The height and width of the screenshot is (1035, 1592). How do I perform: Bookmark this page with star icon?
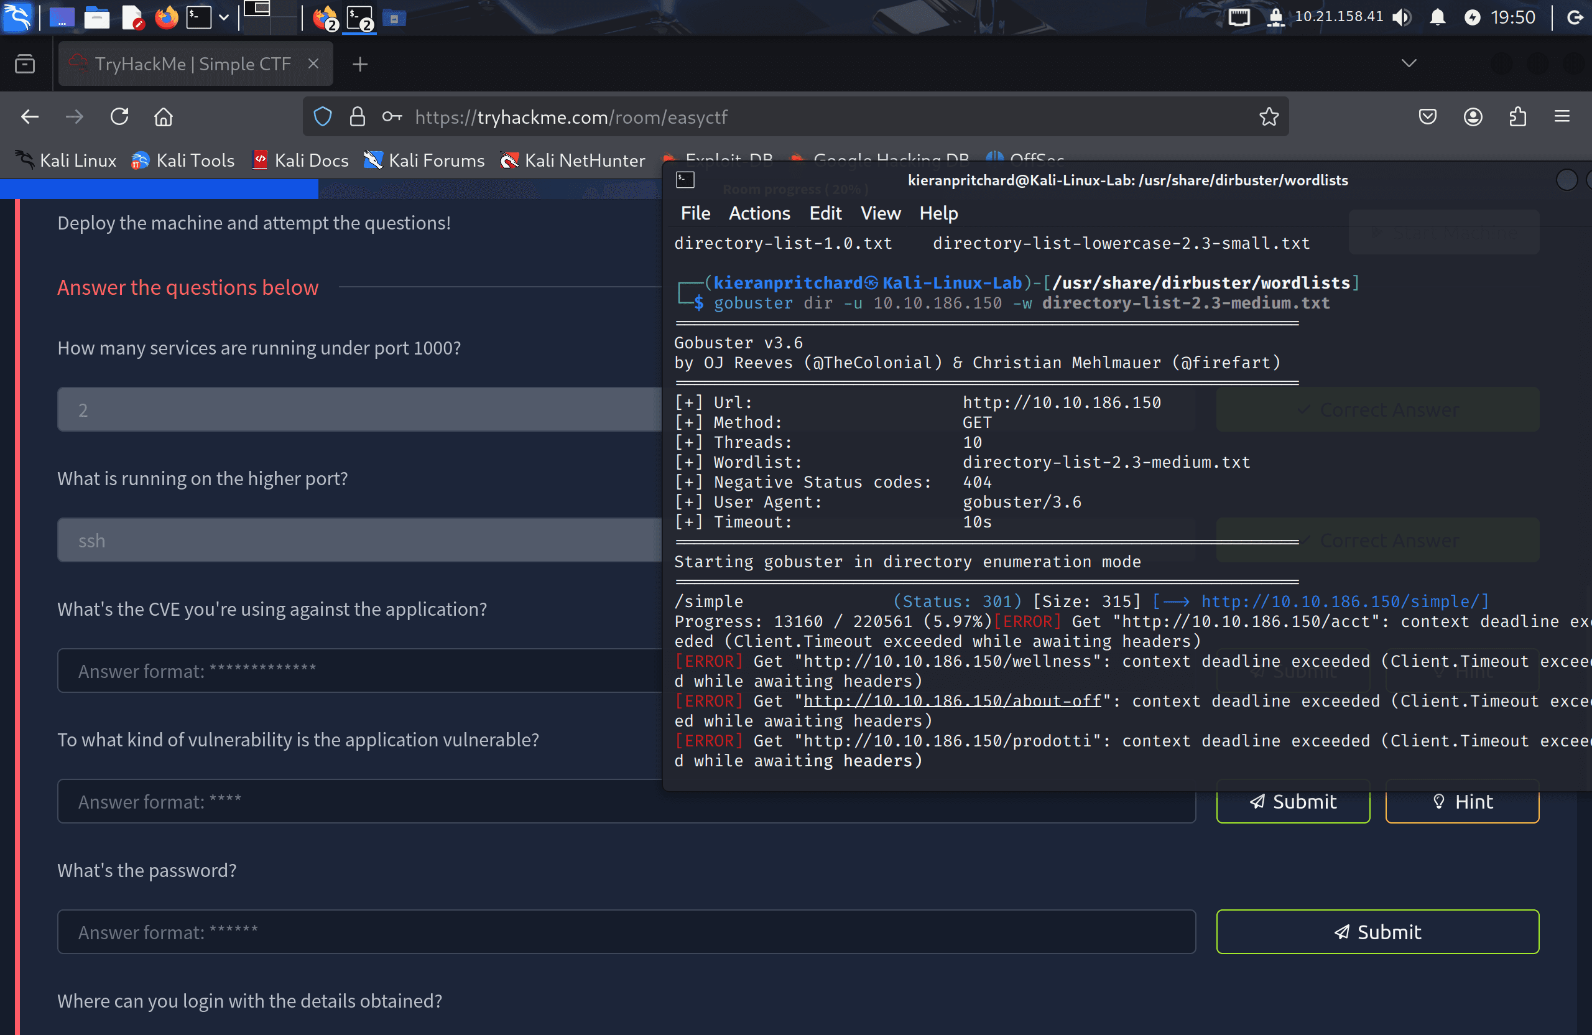(1268, 117)
